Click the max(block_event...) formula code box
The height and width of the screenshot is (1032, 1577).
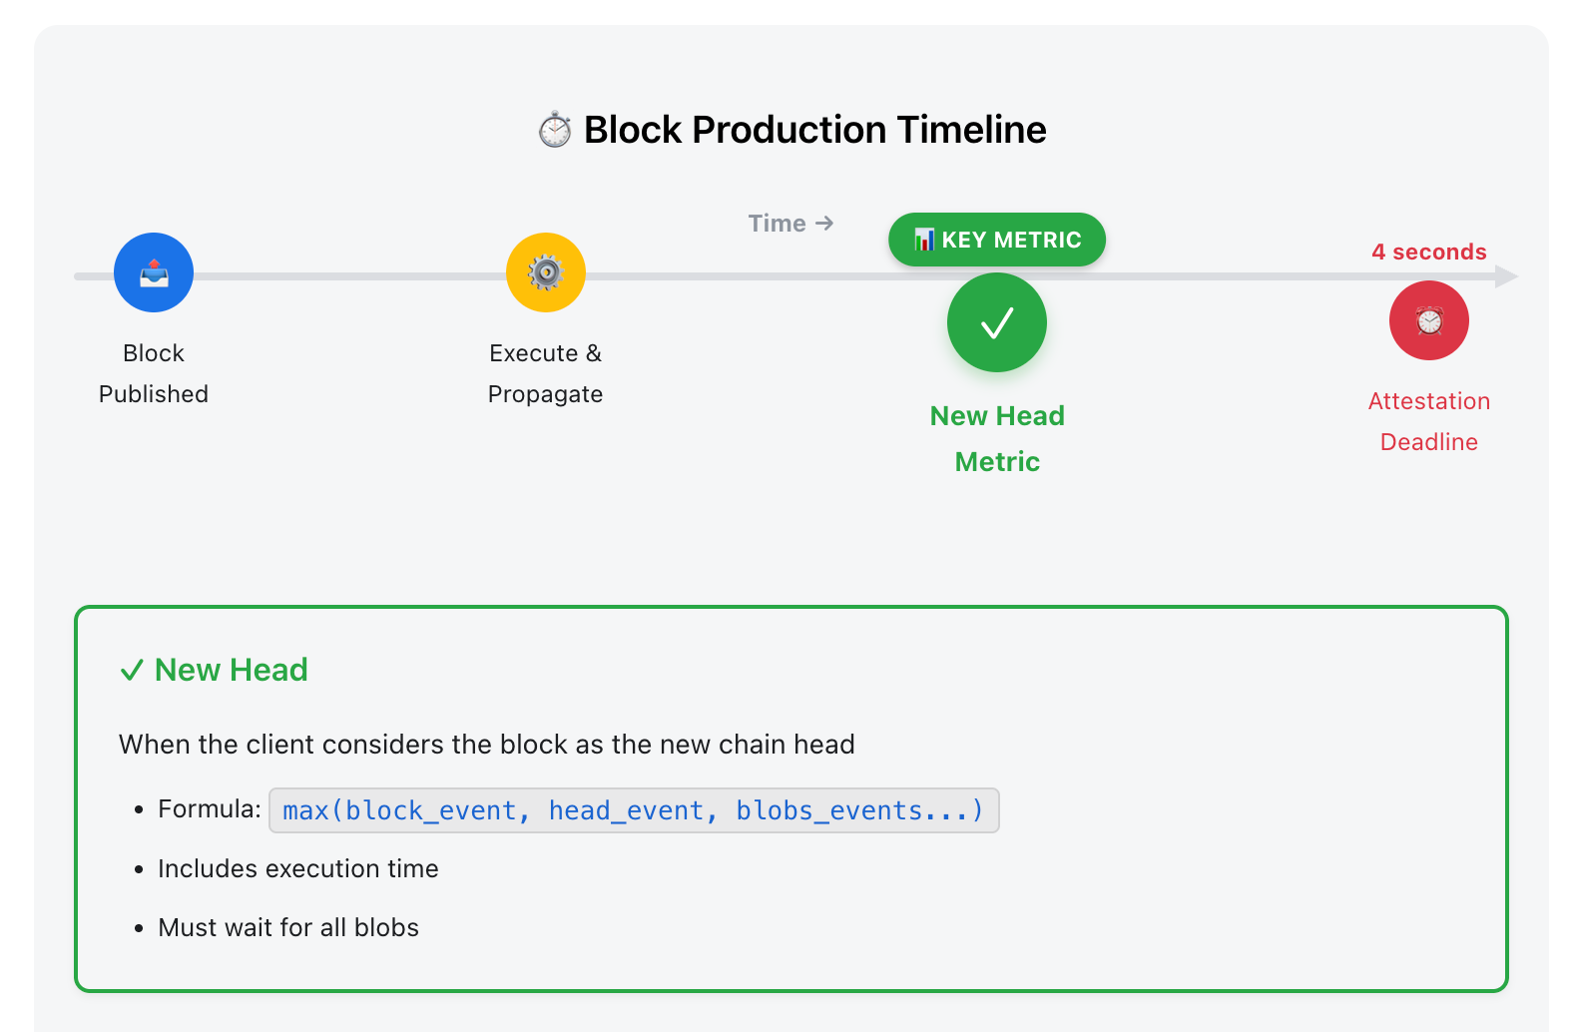pyautogui.click(x=633, y=810)
